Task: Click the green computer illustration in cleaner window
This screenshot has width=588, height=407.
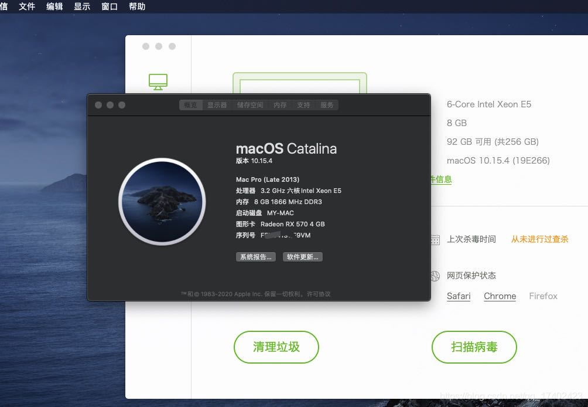Action: (x=300, y=83)
